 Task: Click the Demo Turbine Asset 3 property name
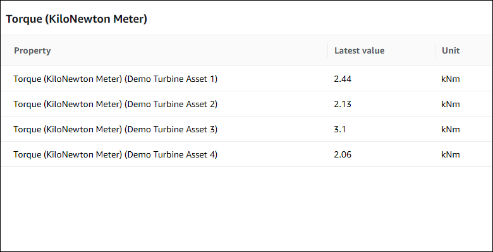pos(115,129)
